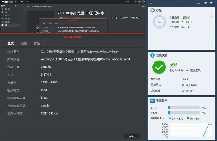Go back via the 全部 breadcrumb
217x141 pixels.
27,7
